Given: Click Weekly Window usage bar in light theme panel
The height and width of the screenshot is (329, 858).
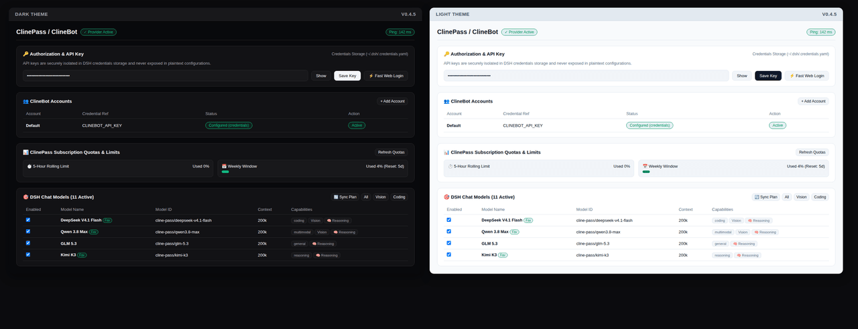Looking at the screenshot, I should (646, 172).
